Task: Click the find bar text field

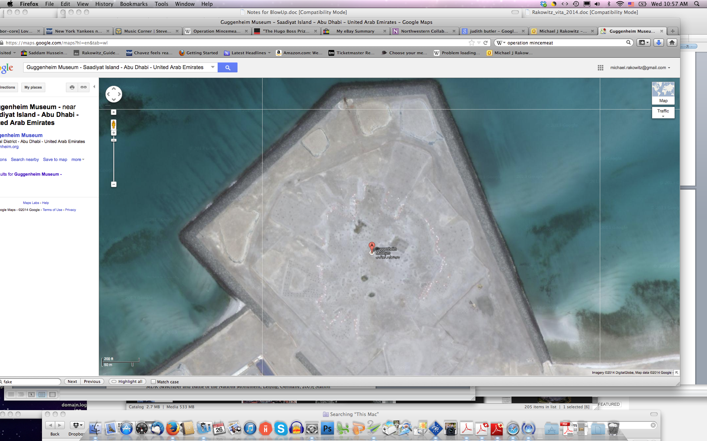Action: click(30, 382)
